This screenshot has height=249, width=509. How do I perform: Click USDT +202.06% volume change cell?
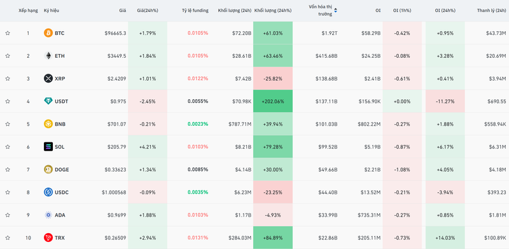click(x=273, y=101)
